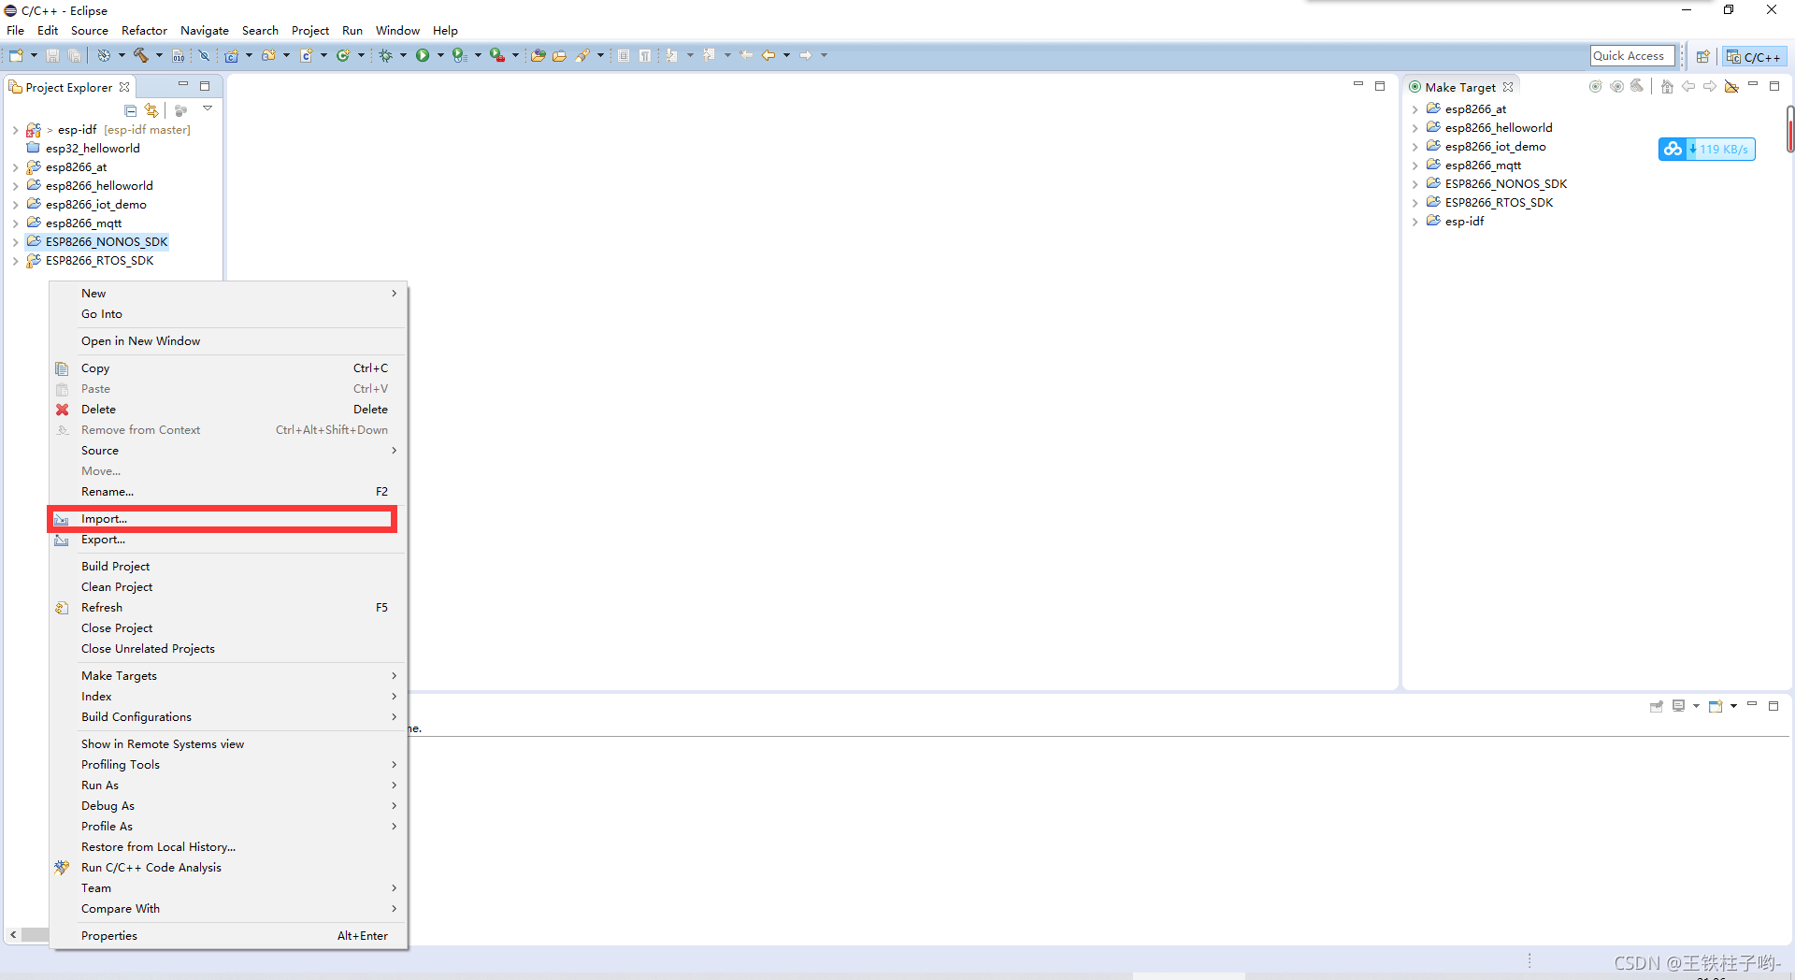Click the Open Console icon in bottom panel
Screen dimensions: 1795x980
pos(1716,706)
